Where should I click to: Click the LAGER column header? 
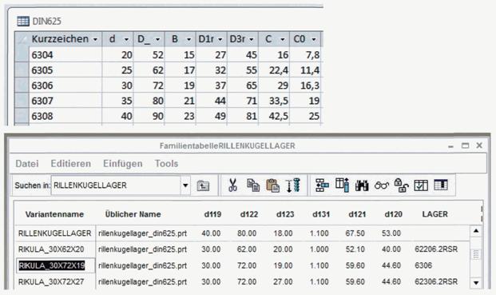click(435, 214)
